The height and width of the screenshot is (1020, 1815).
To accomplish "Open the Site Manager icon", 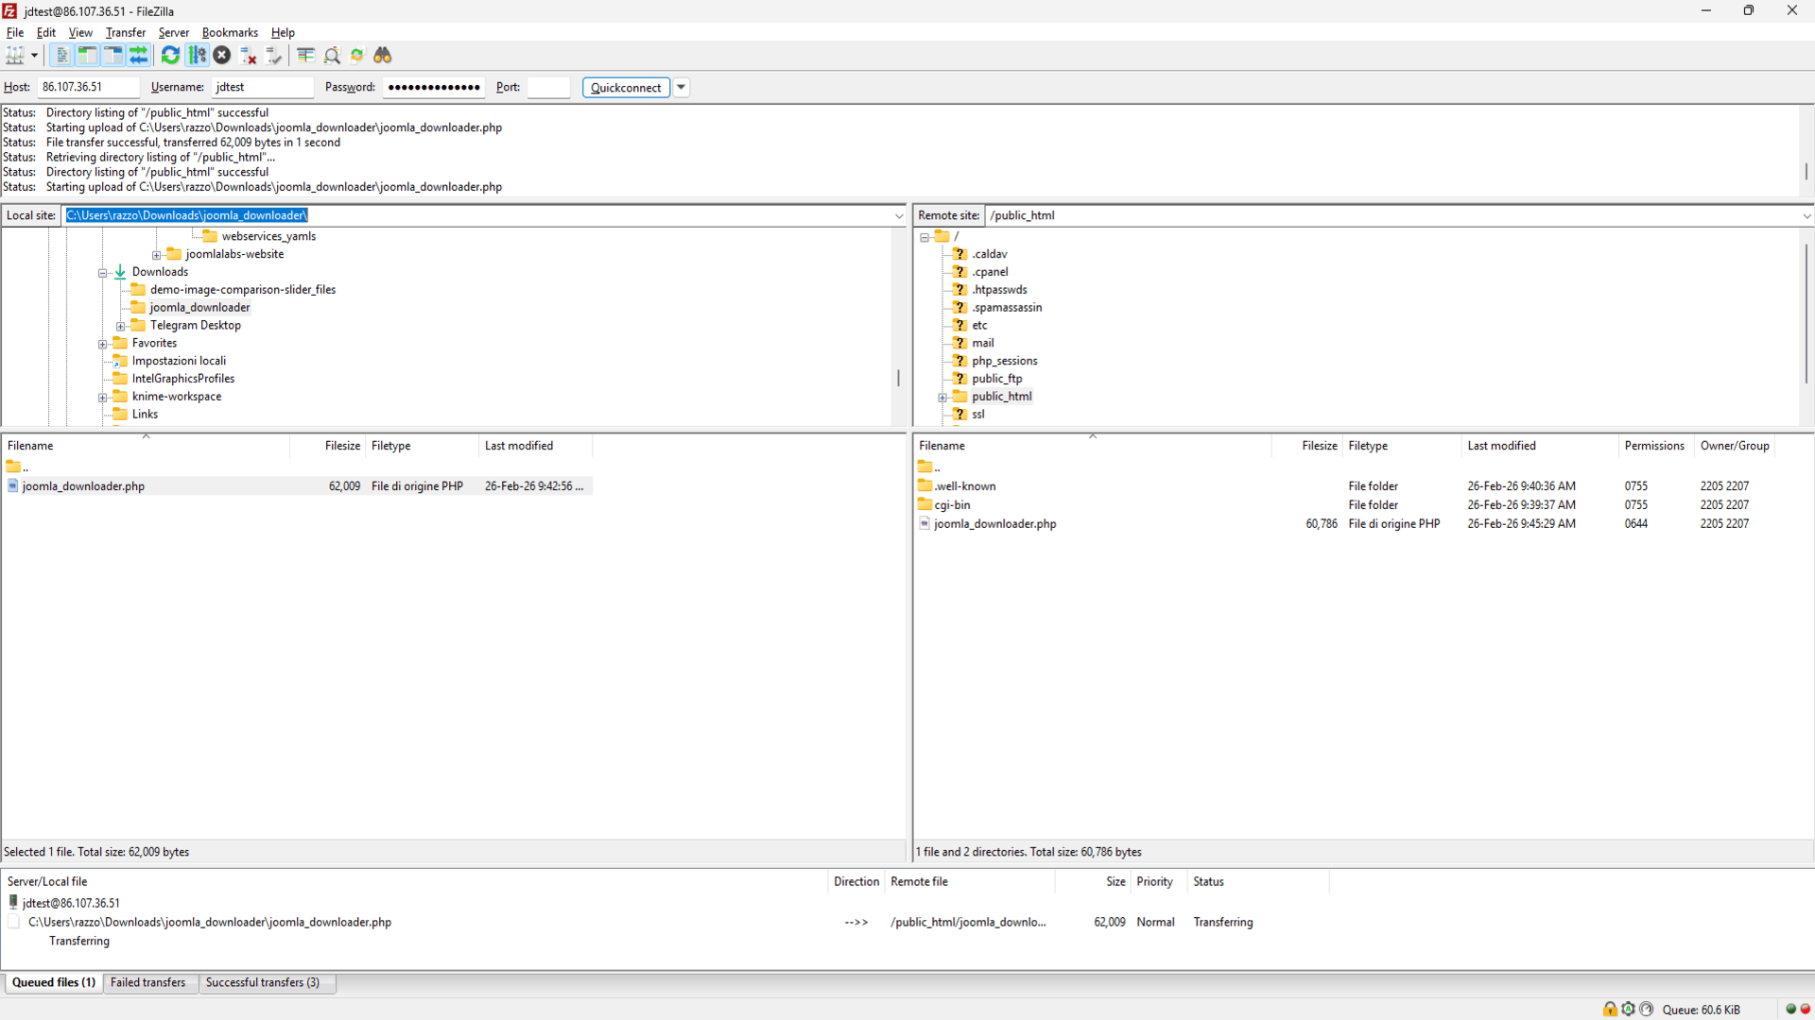I will pyautogui.click(x=15, y=56).
